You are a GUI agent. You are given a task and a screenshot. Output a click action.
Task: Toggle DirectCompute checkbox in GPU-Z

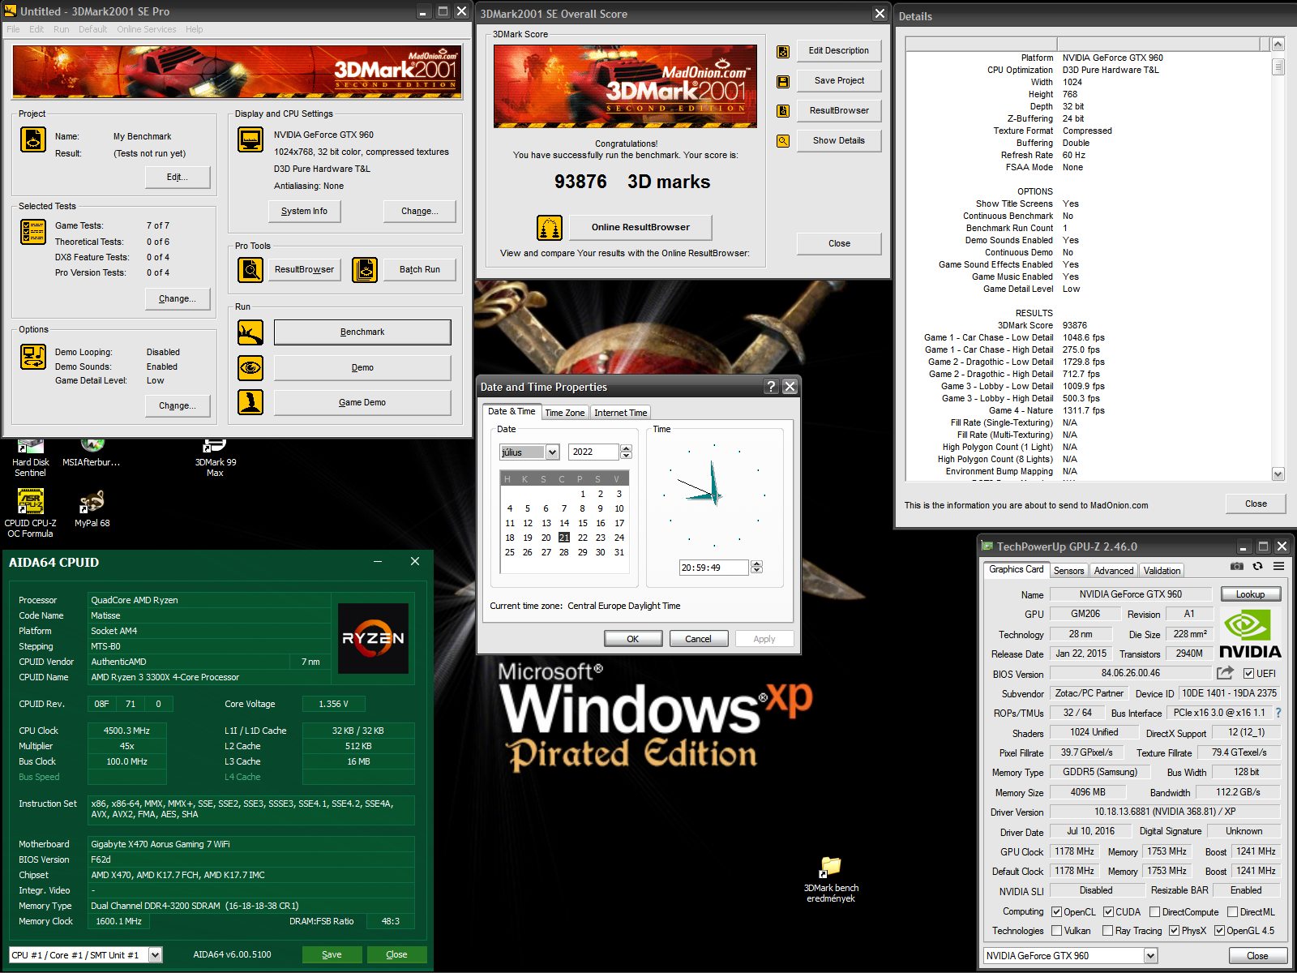(x=1154, y=912)
